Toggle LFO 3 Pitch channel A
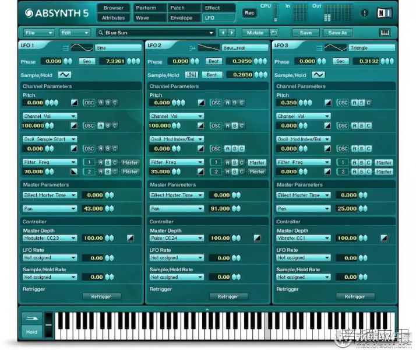Viewport: 416px width, 350px height. [x=354, y=103]
